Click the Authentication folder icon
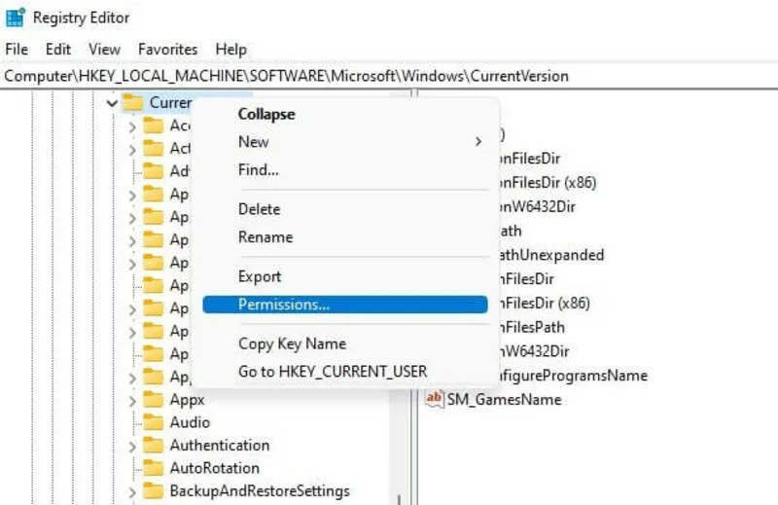778x505 pixels. coord(153,446)
